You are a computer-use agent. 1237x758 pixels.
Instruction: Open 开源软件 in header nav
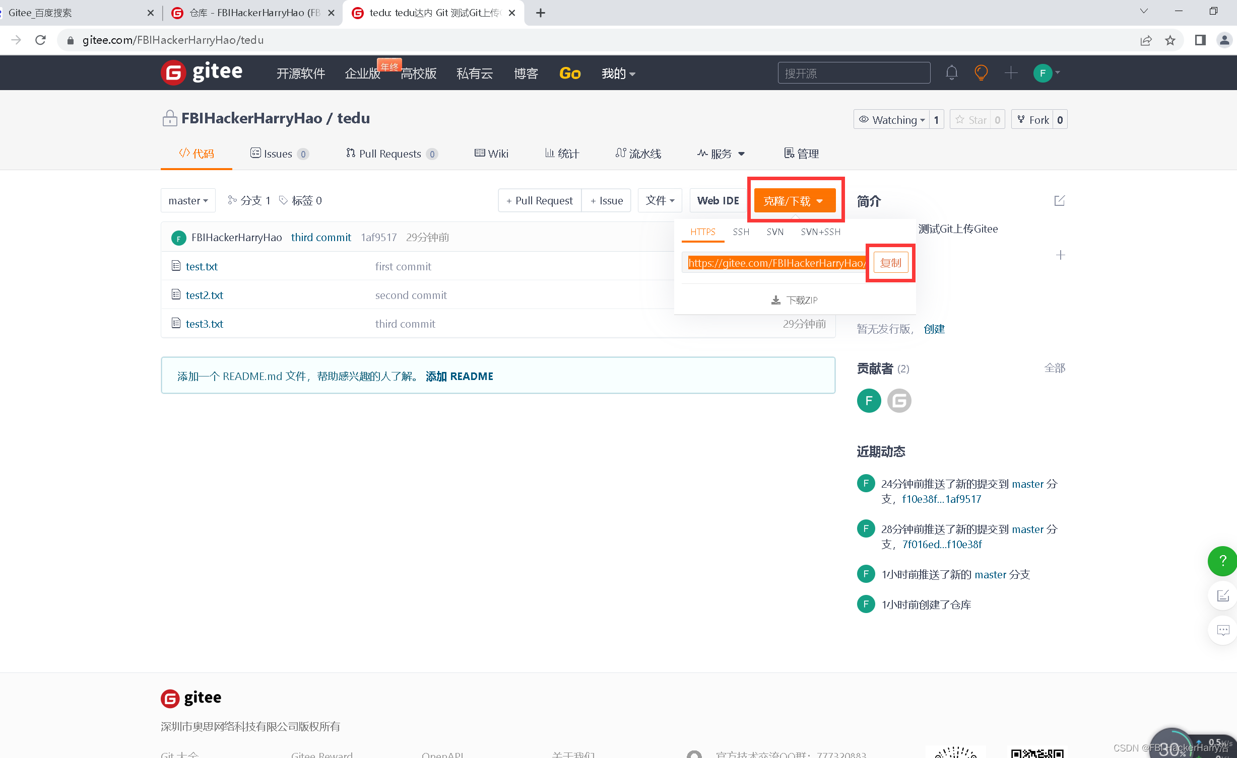click(301, 73)
